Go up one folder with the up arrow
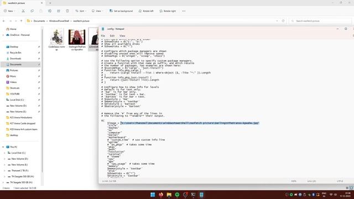The image size is (354, 199). point(21,21)
